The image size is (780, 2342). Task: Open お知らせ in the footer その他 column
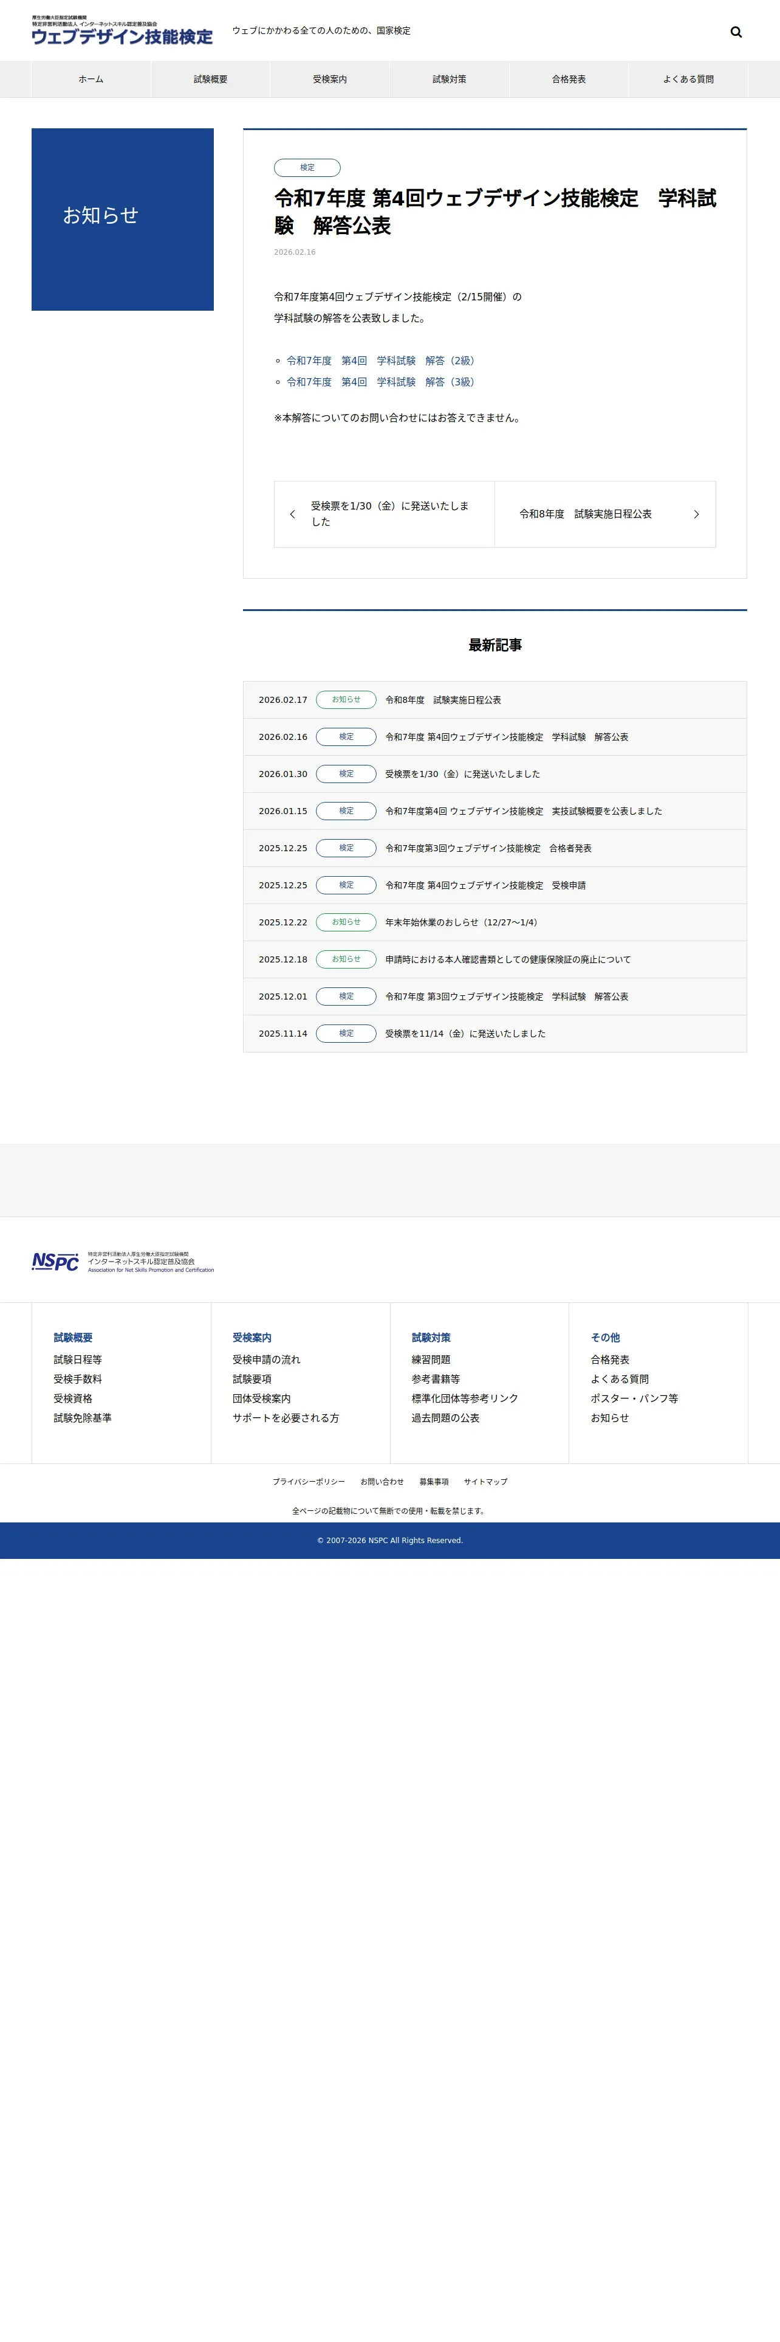pos(609,1418)
